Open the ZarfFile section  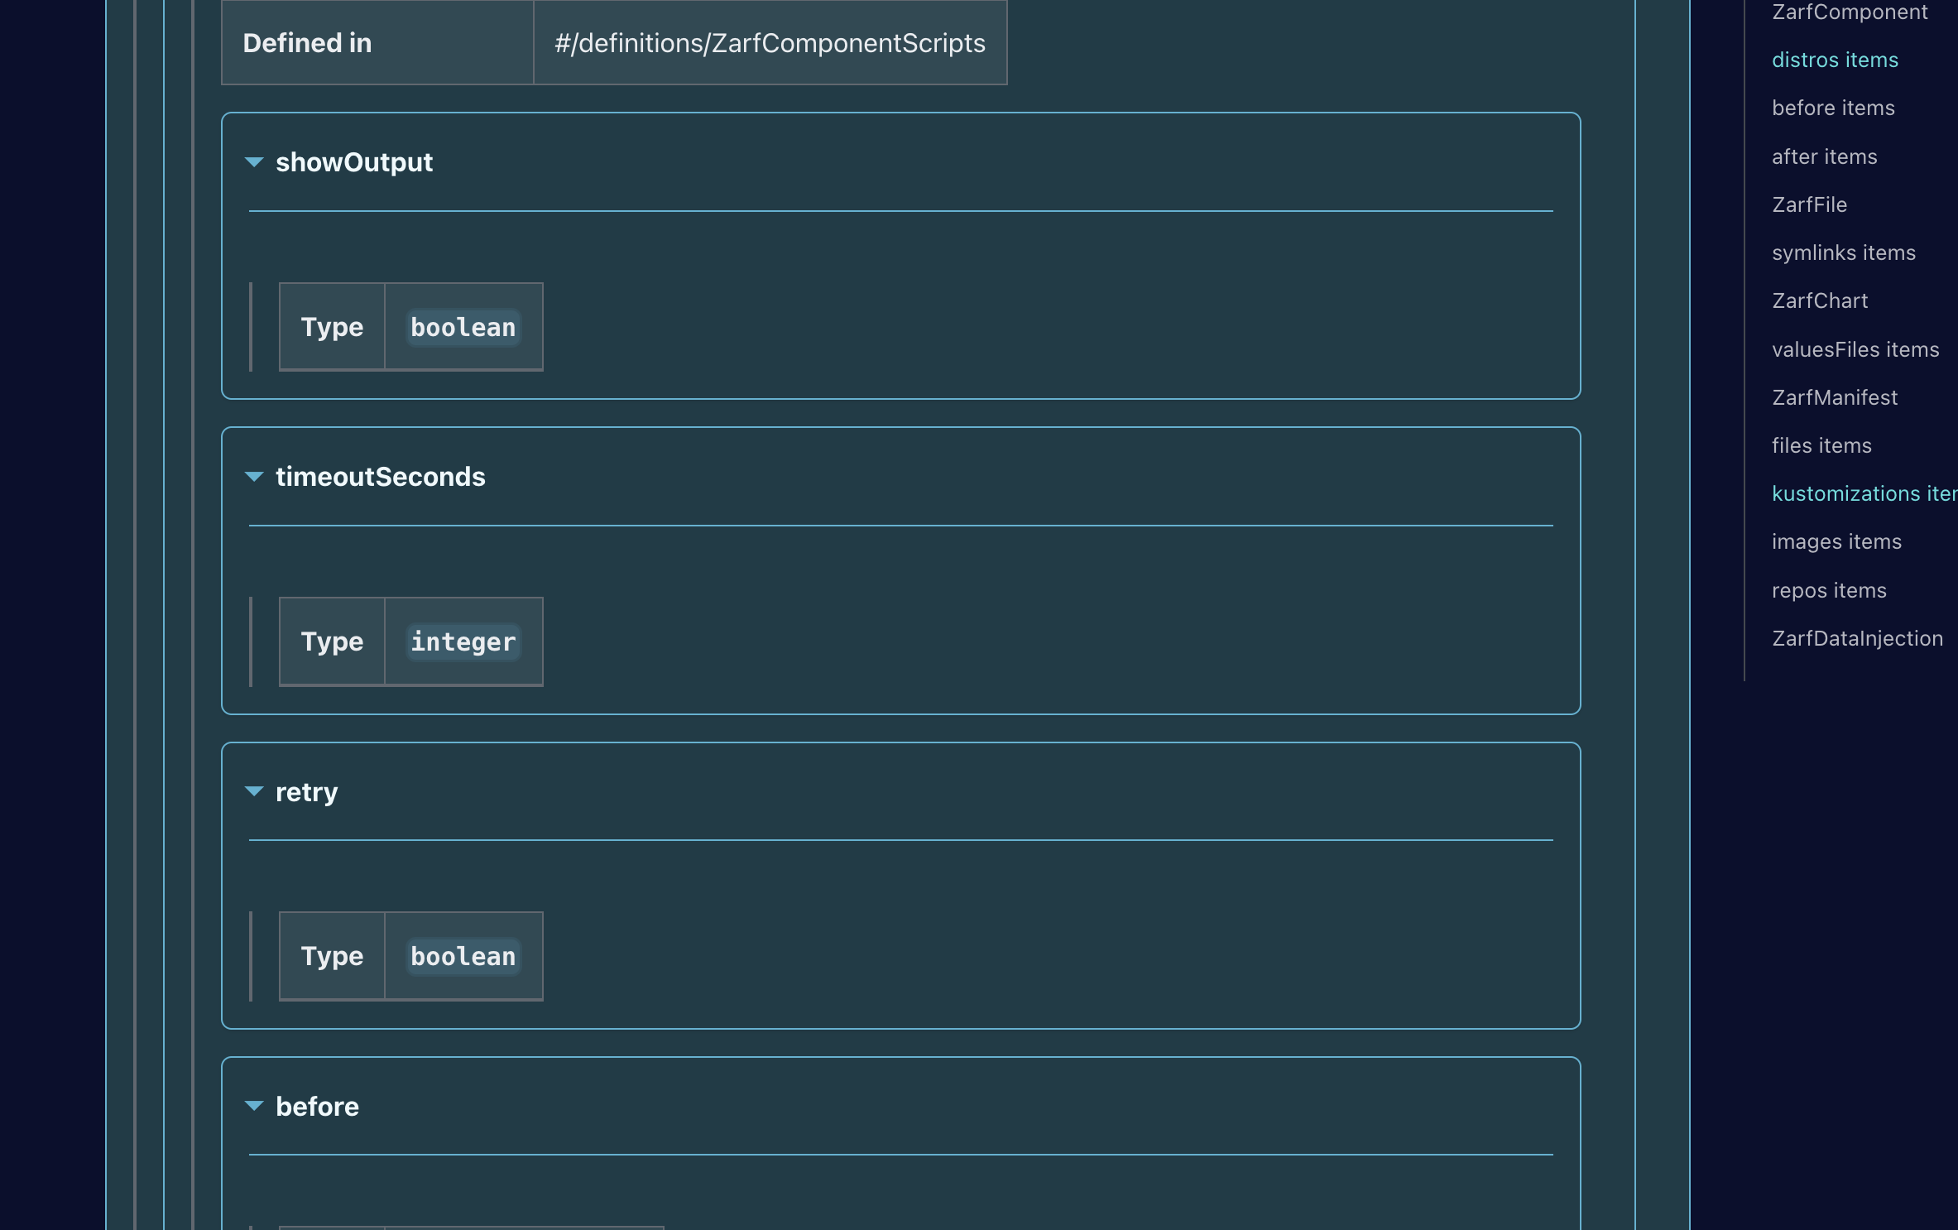(1809, 204)
